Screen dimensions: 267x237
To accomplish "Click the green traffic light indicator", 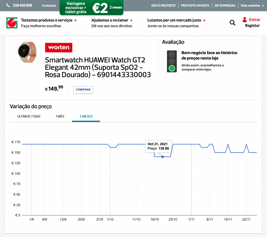I will (172, 68).
